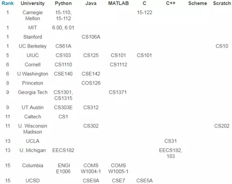Click the Scheme column header
This screenshot has height=184, width=232.
pyautogui.click(x=198, y=3)
